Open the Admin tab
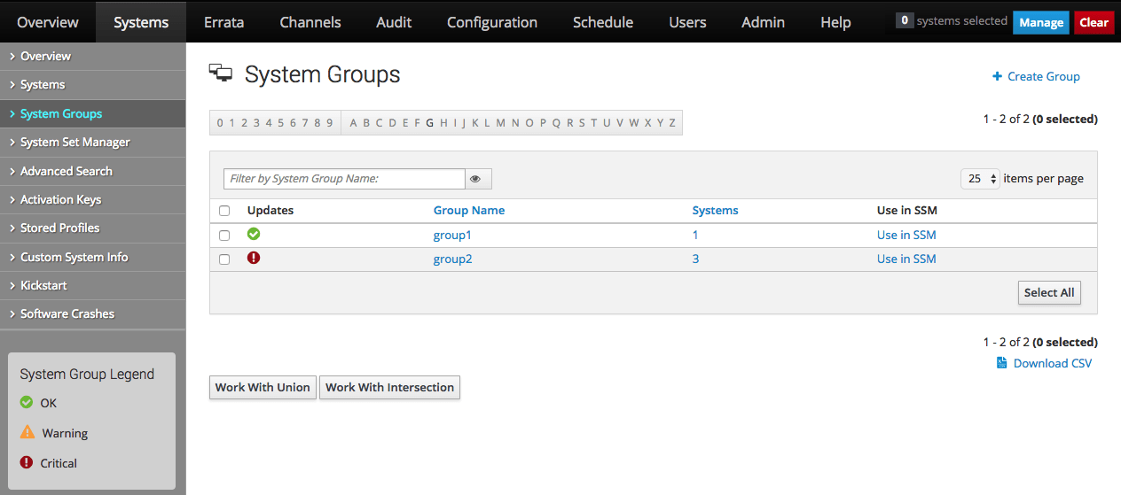 pos(764,22)
